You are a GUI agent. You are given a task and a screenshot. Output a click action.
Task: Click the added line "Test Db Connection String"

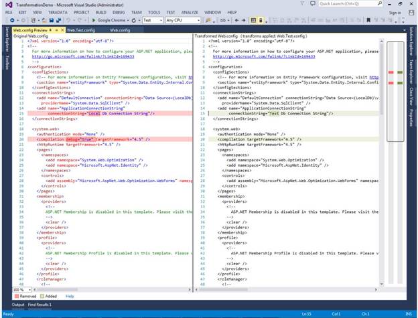tap(293, 113)
